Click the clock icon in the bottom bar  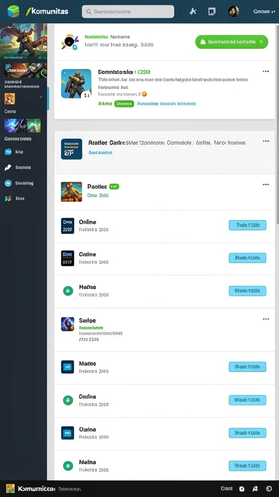[242, 489]
